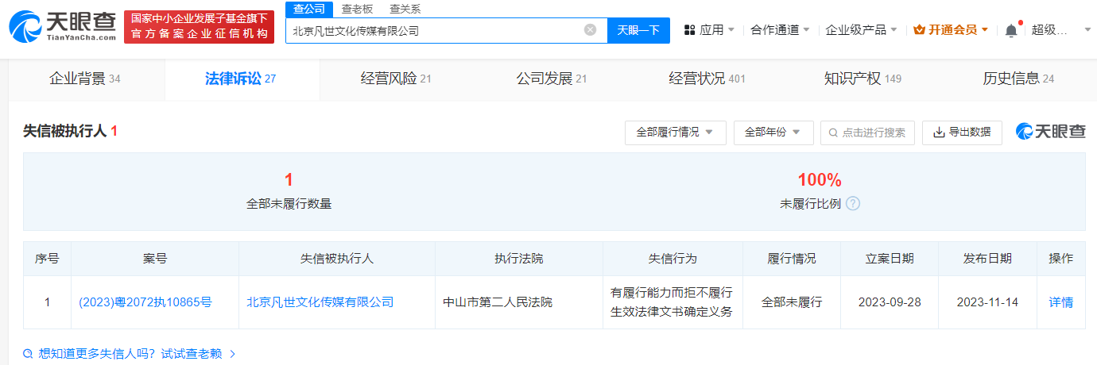The image size is (1097, 365).
Task: Open the 企业级产品 dropdown menu
Action: pos(861,30)
